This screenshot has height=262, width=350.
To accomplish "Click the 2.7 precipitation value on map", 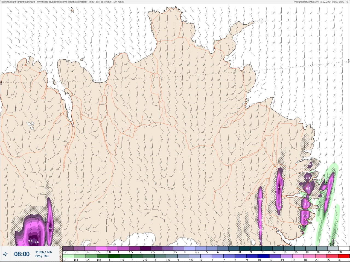I will tap(51, 228).
